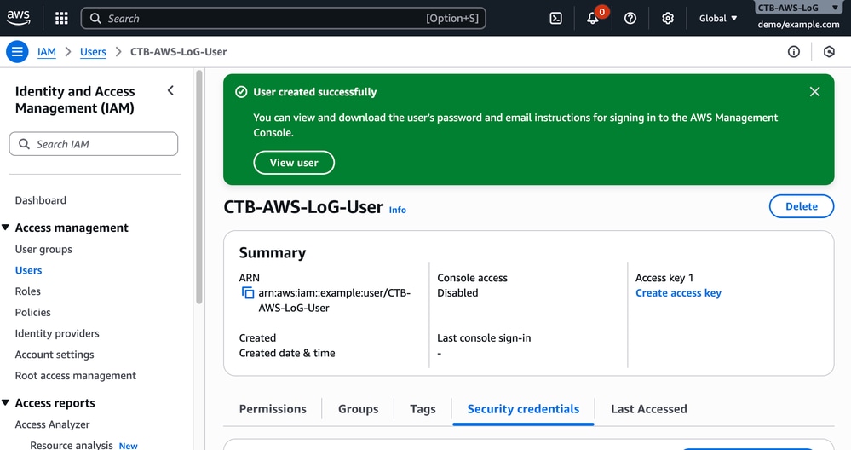
Task: Open the CTB-AWS-LoG account menu
Action: coord(798,8)
